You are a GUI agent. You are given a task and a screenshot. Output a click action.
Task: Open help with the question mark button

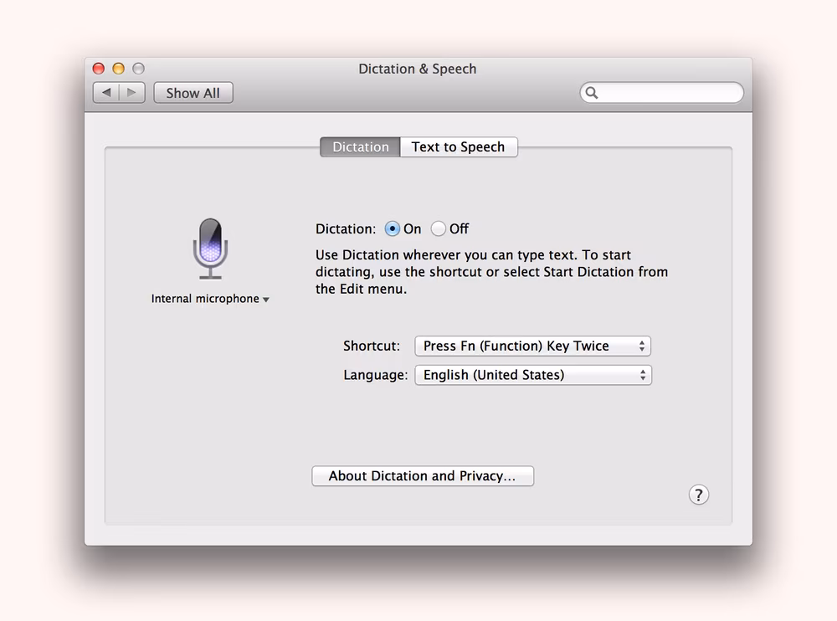[x=698, y=495]
